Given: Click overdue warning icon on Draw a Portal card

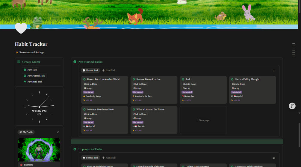Looking at the screenshot, I should [84, 96].
